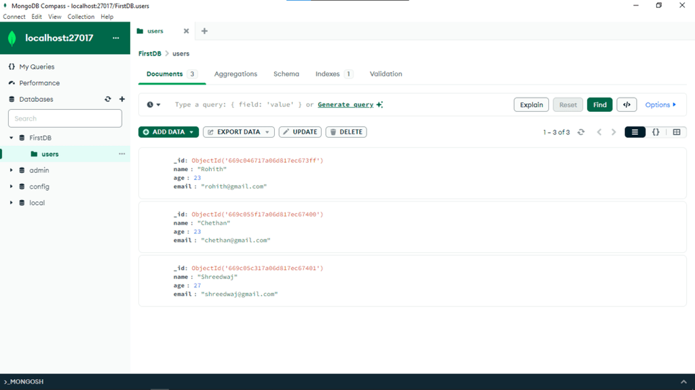Go to previous page of documents
The height and width of the screenshot is (390, 695).
tap(599, 132)
